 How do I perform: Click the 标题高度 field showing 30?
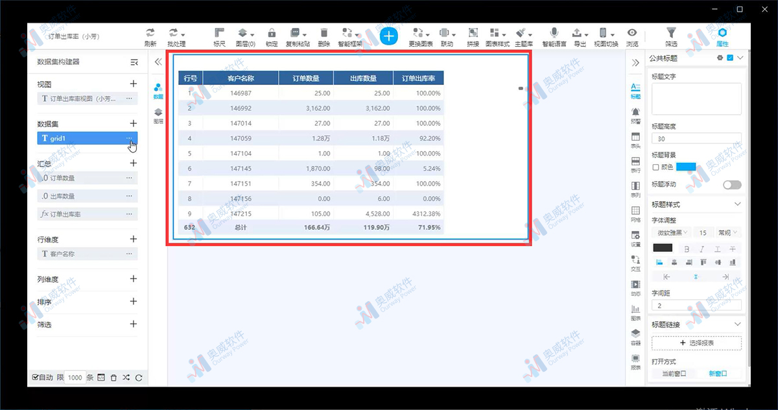tap(696, 138)
